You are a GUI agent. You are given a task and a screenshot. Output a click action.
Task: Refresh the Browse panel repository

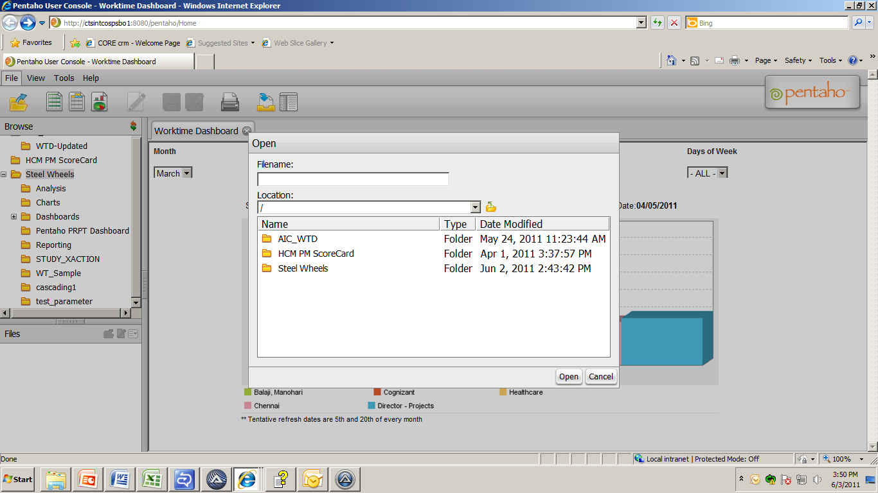point(133,126)
